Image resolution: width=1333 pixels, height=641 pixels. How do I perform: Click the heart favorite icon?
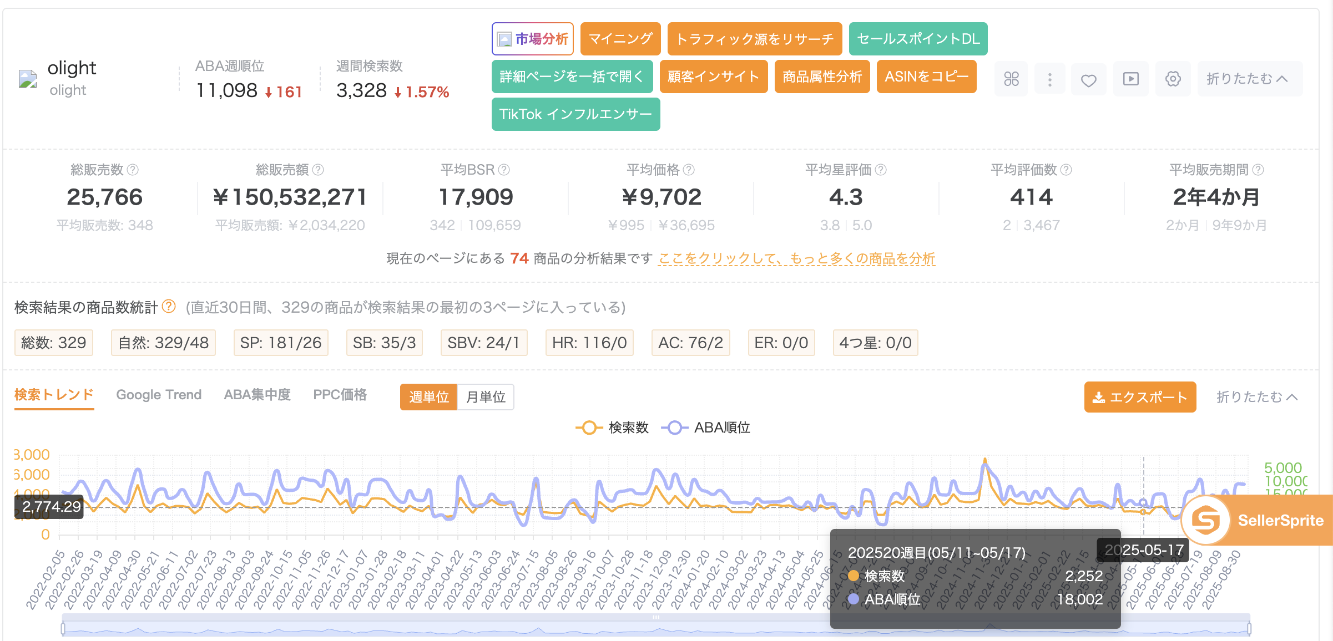pyautogui.click(x=1088, y=80)
